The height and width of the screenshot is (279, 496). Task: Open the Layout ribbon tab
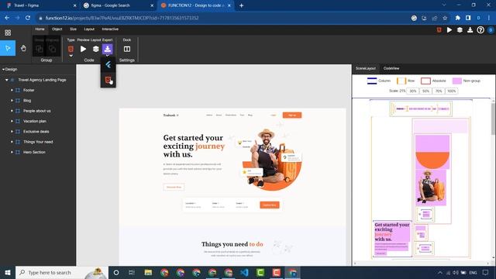coord(89,29)
